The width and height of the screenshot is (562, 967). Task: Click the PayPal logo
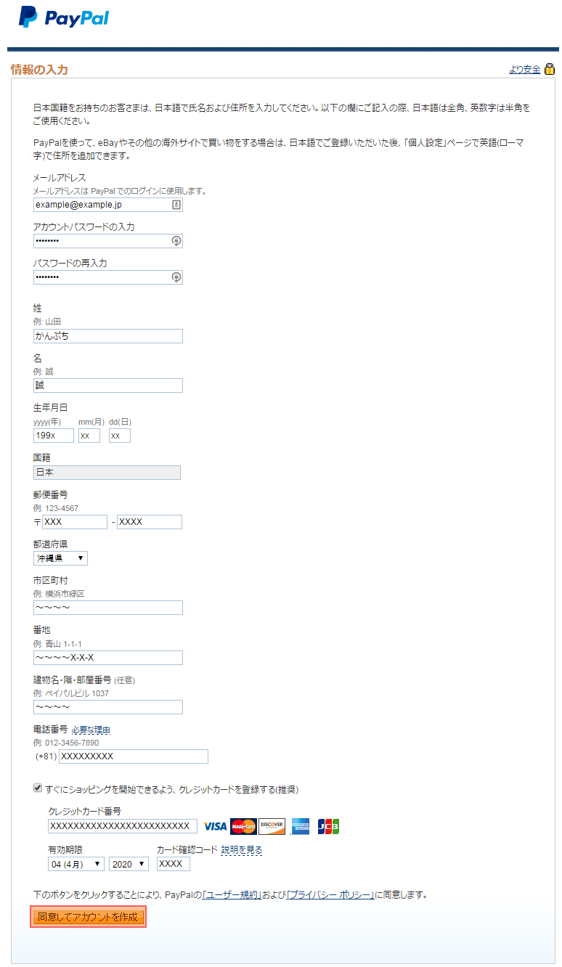(64, 17)
